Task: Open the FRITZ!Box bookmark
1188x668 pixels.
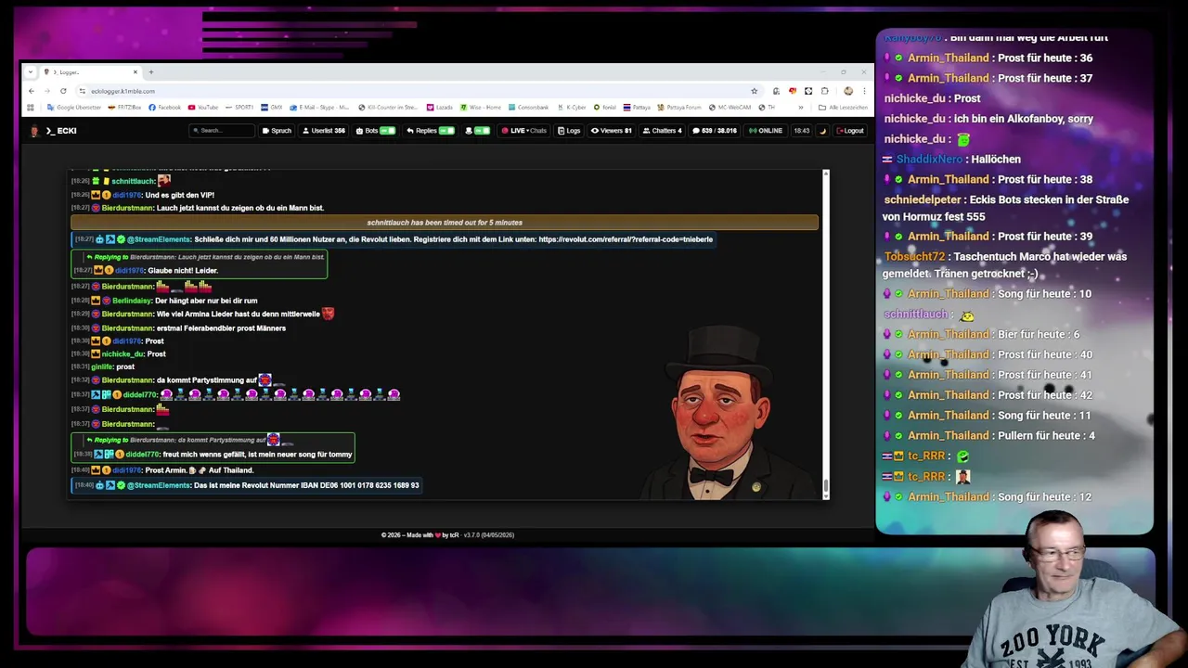Action: coord(125,107)
